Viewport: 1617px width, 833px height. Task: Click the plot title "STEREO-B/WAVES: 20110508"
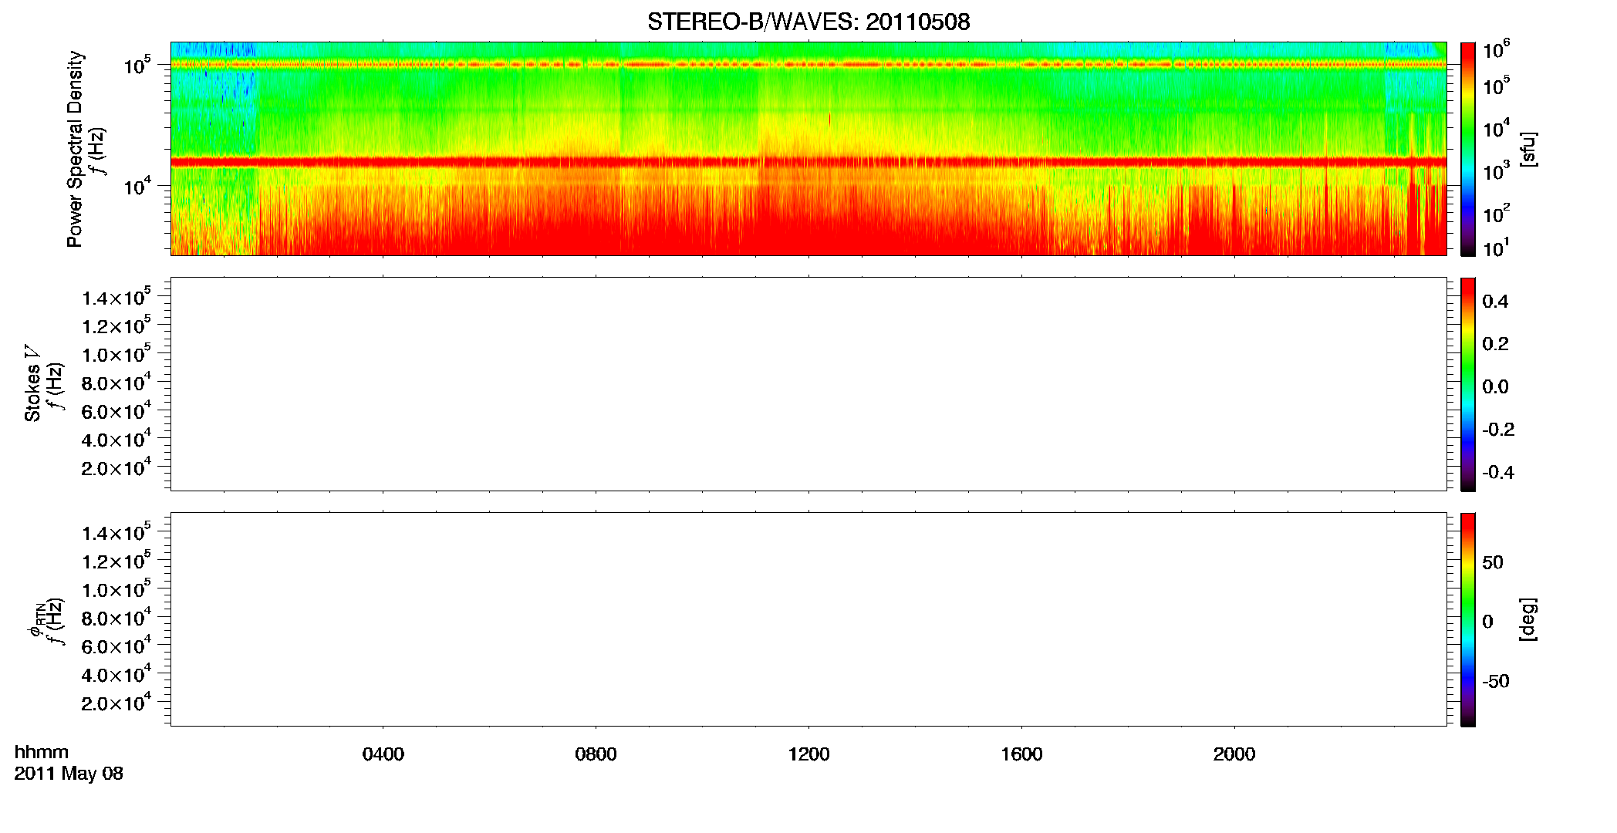(x=808, y=22)
